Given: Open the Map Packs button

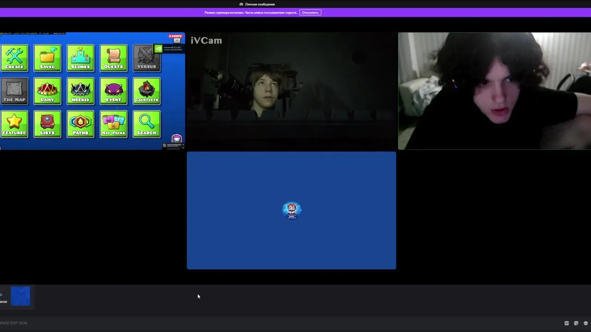Looking at the screenshot, I should pyautogui.click(x=114, y=124).
